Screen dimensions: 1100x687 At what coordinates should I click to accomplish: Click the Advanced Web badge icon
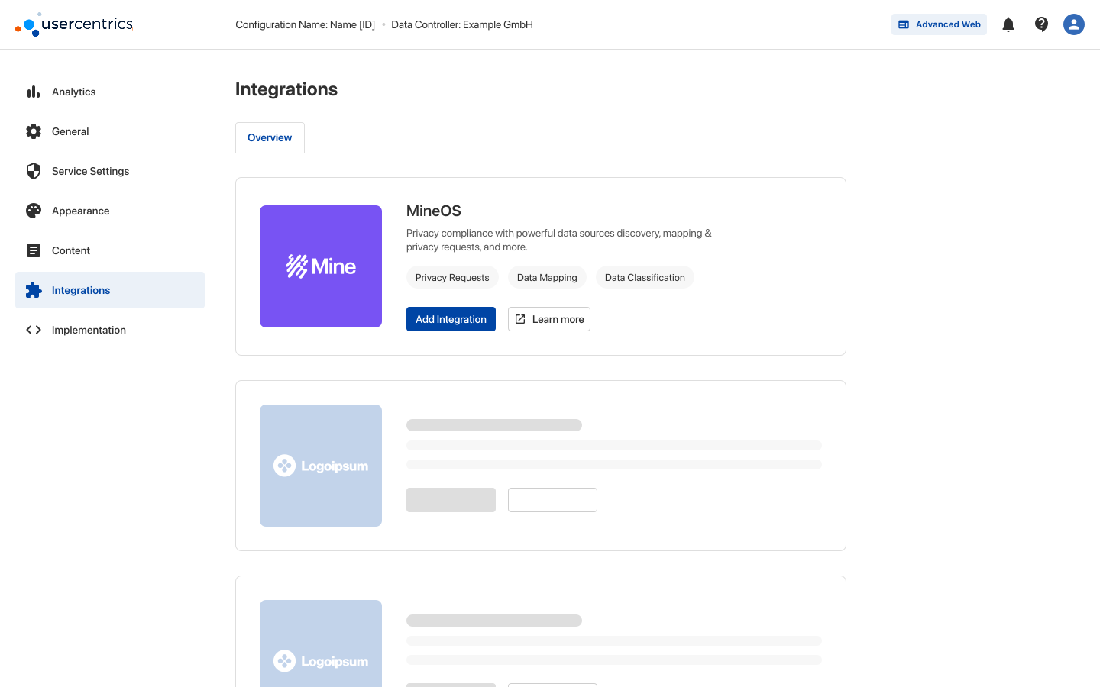tap(904, 24)
